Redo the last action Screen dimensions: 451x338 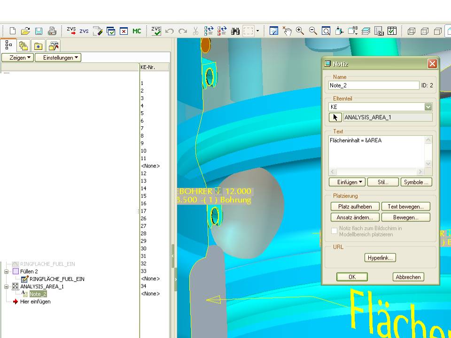tap(182, 31)
